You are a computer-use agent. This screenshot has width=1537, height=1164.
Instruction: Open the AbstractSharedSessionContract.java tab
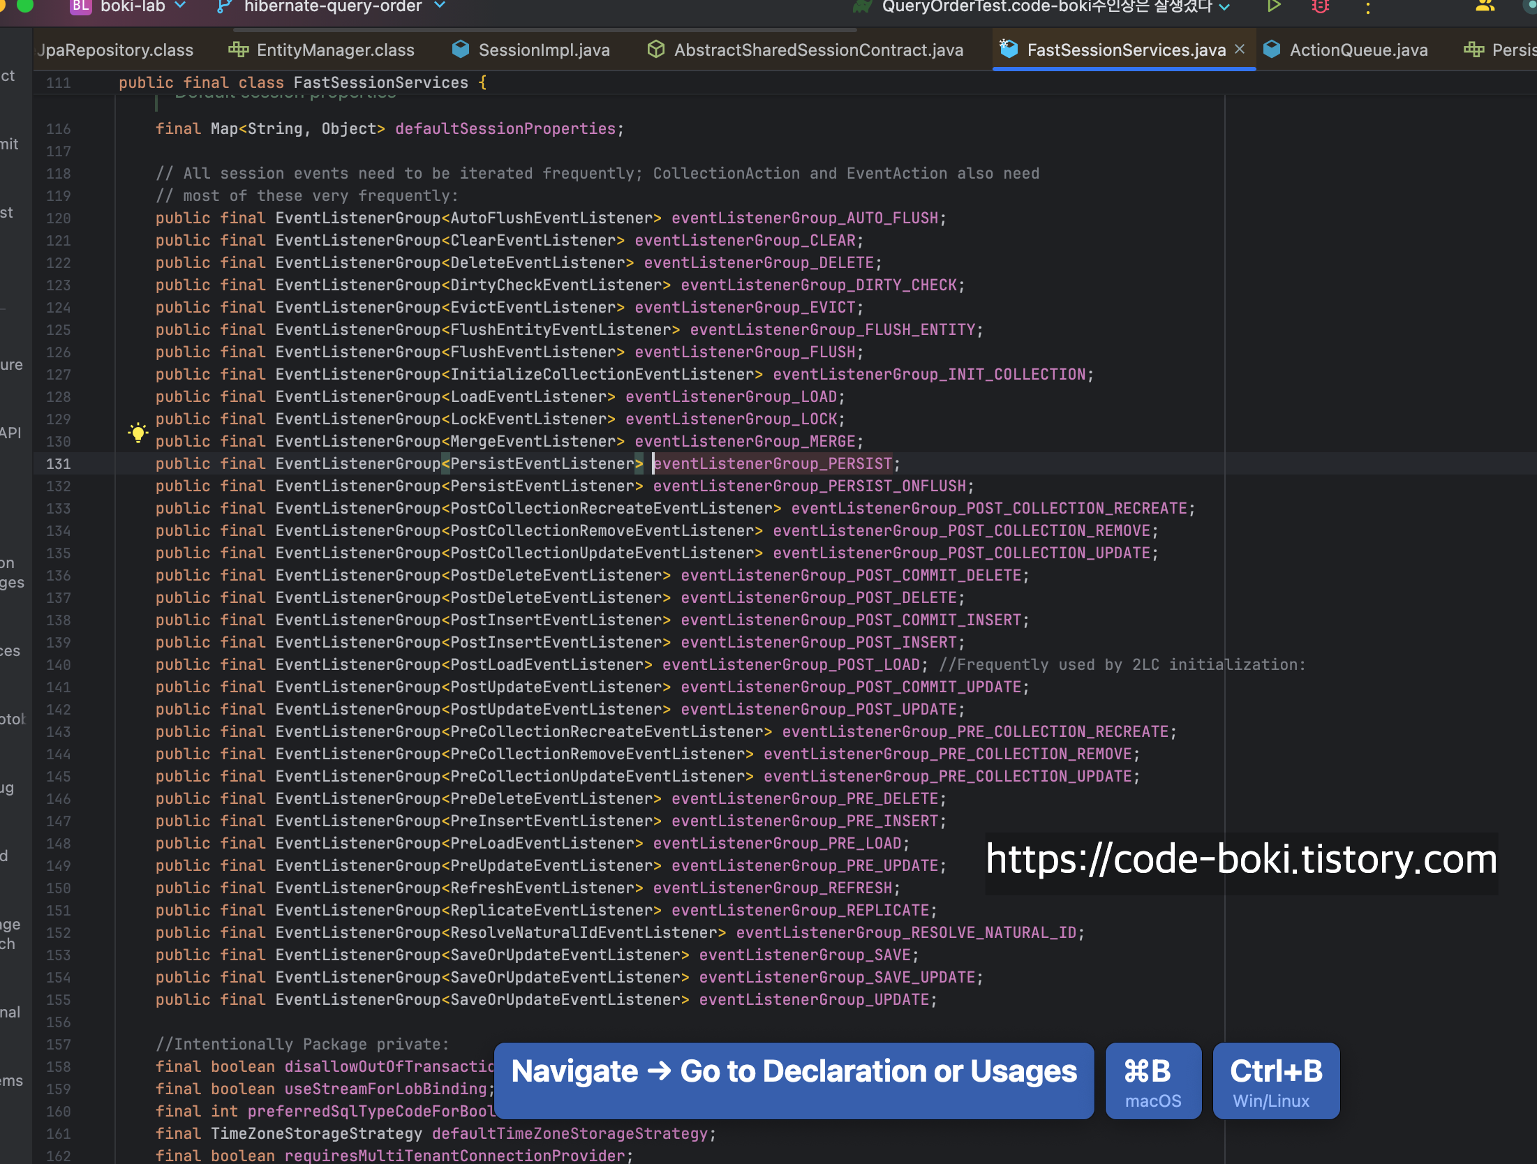point(818,50)
